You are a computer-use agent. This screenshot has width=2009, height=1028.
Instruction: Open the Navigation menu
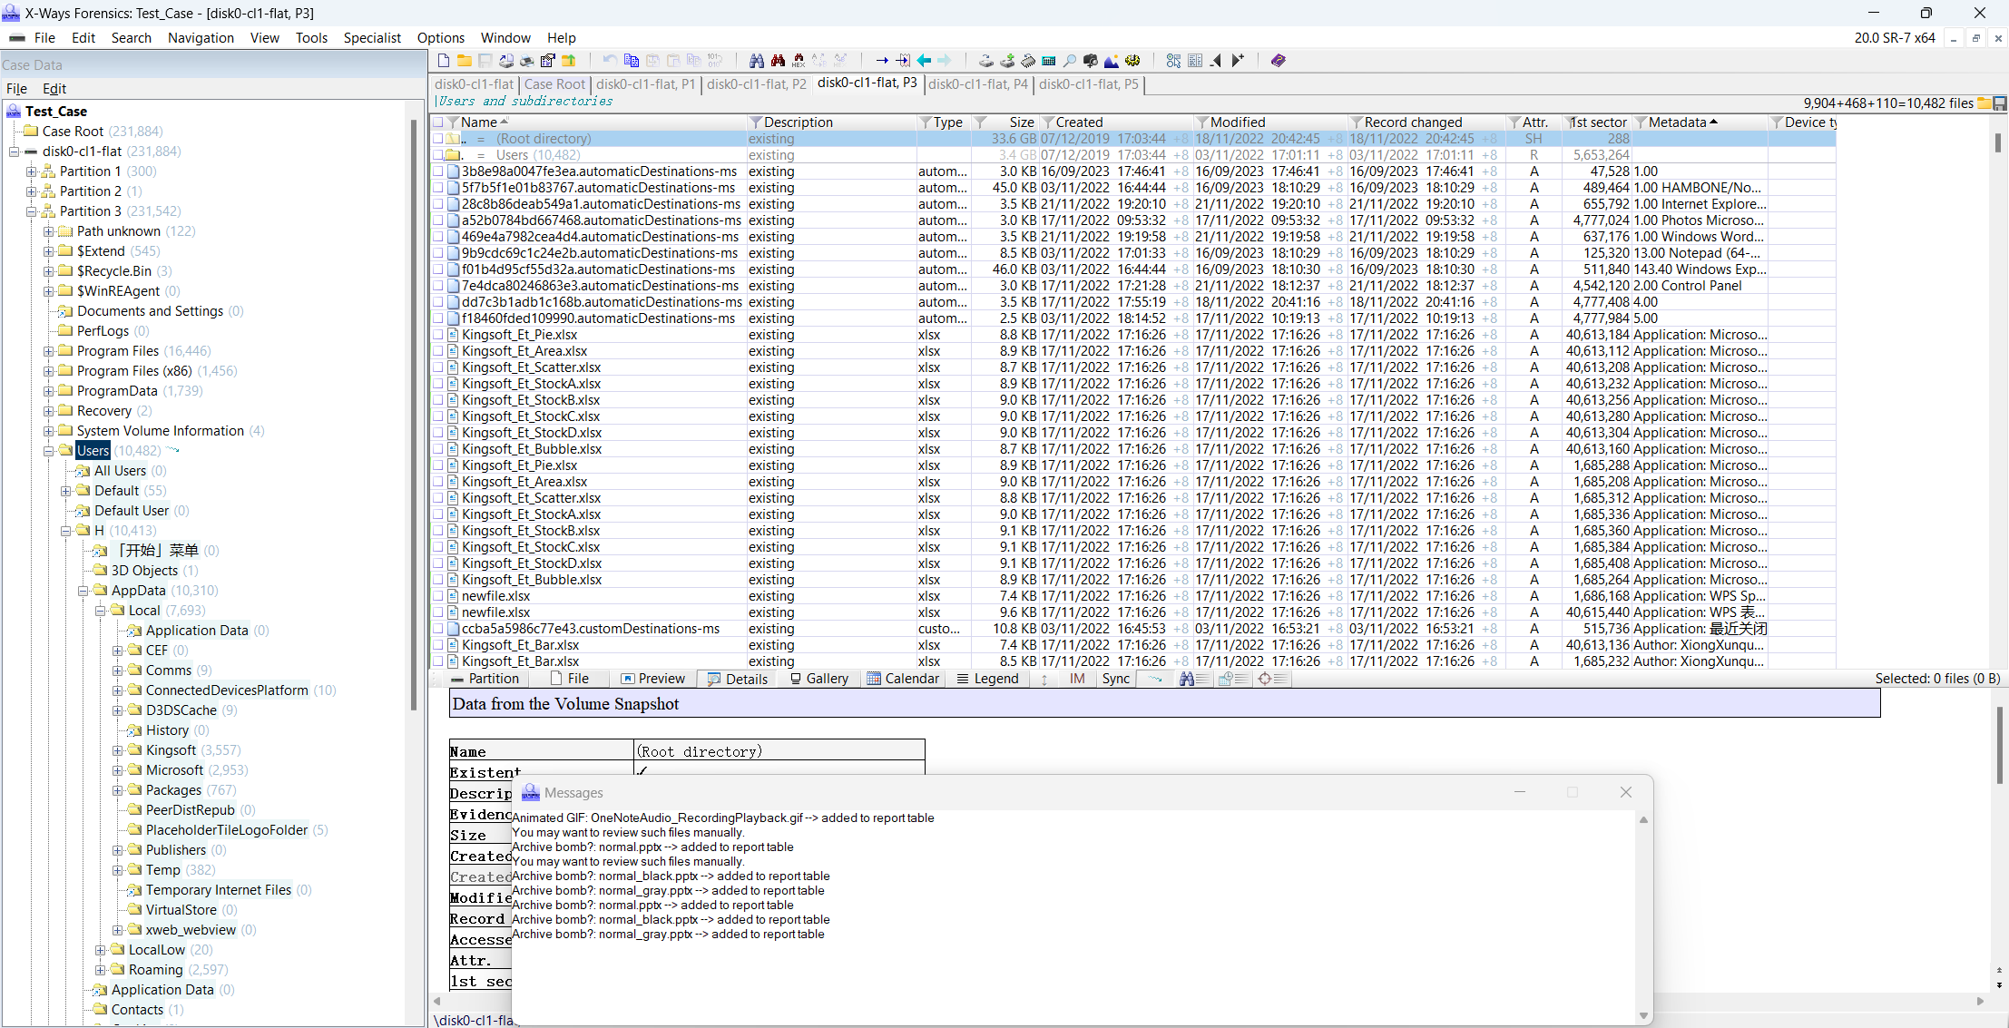[201, 38]
